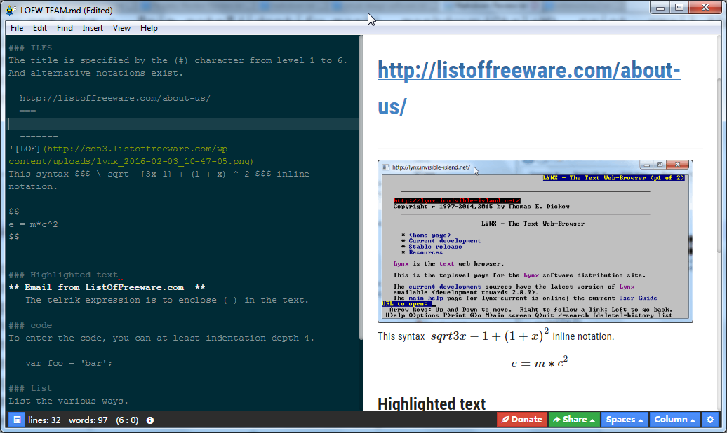Expand the Share dropdown
The image size is (727, 433).
point(574,420)
